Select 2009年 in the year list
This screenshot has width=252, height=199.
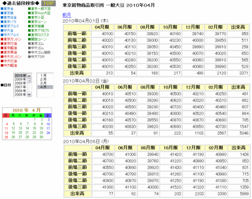coord(20,80)
